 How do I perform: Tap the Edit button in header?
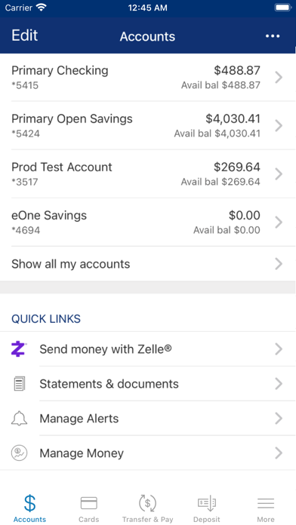coord(24,35)
